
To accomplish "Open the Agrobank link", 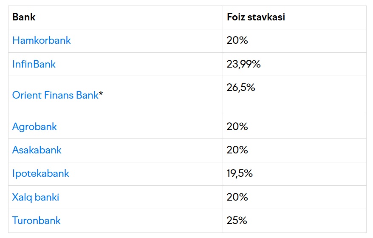I will [34, 127].
